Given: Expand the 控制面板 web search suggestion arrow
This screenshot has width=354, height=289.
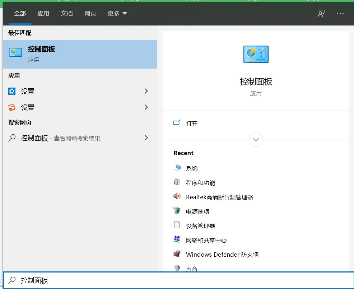Looking at the screenshot, I should (x=146, y=137).
